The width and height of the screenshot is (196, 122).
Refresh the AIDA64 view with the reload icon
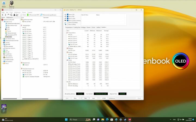(x=11, y=15)
